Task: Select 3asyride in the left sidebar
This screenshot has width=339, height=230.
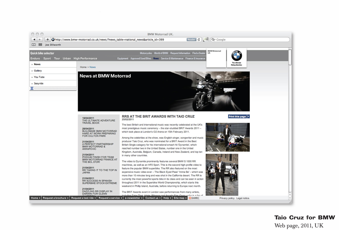Action: [x=53, y=84]
